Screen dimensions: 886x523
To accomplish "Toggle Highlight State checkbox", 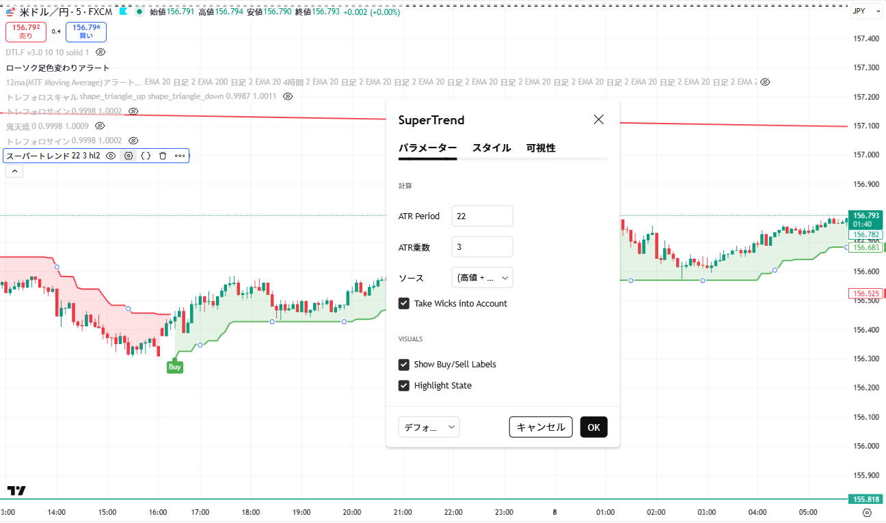I will 404,385.
